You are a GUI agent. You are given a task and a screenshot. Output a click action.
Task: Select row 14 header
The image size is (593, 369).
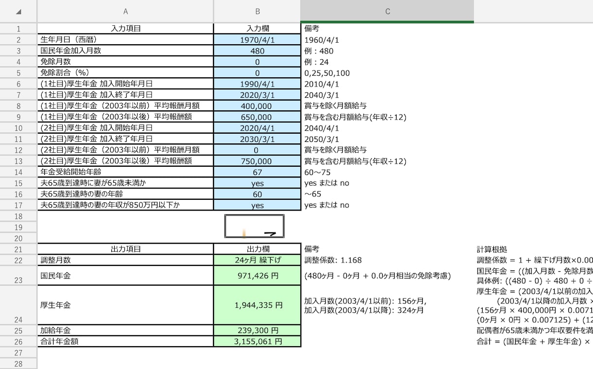(18, 172)
